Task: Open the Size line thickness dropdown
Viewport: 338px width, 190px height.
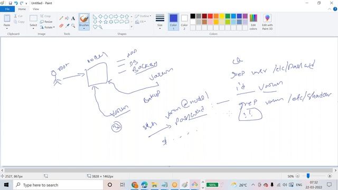Action: tap(160, 22)
